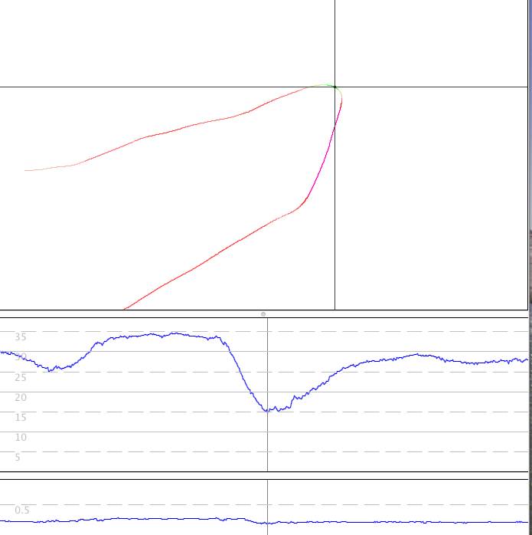Screen dimensions: 532x535
Task: Click the right end of the blue speed curve
Action: [525, 359]
